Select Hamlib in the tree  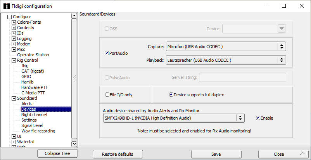coord(28,82)
